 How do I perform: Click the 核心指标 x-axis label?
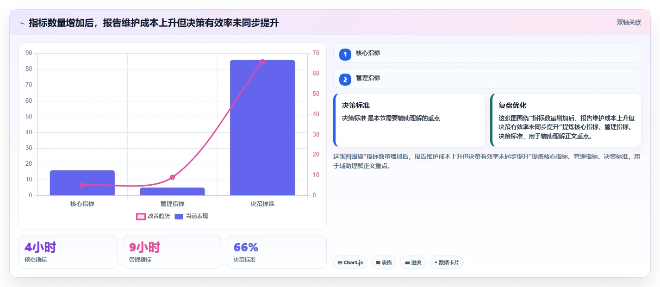click(82, 204)
